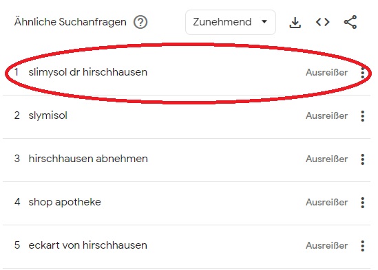Click Ausreißer label next to shop apotheke
378x270 pixels.
(x=326, y=203)
